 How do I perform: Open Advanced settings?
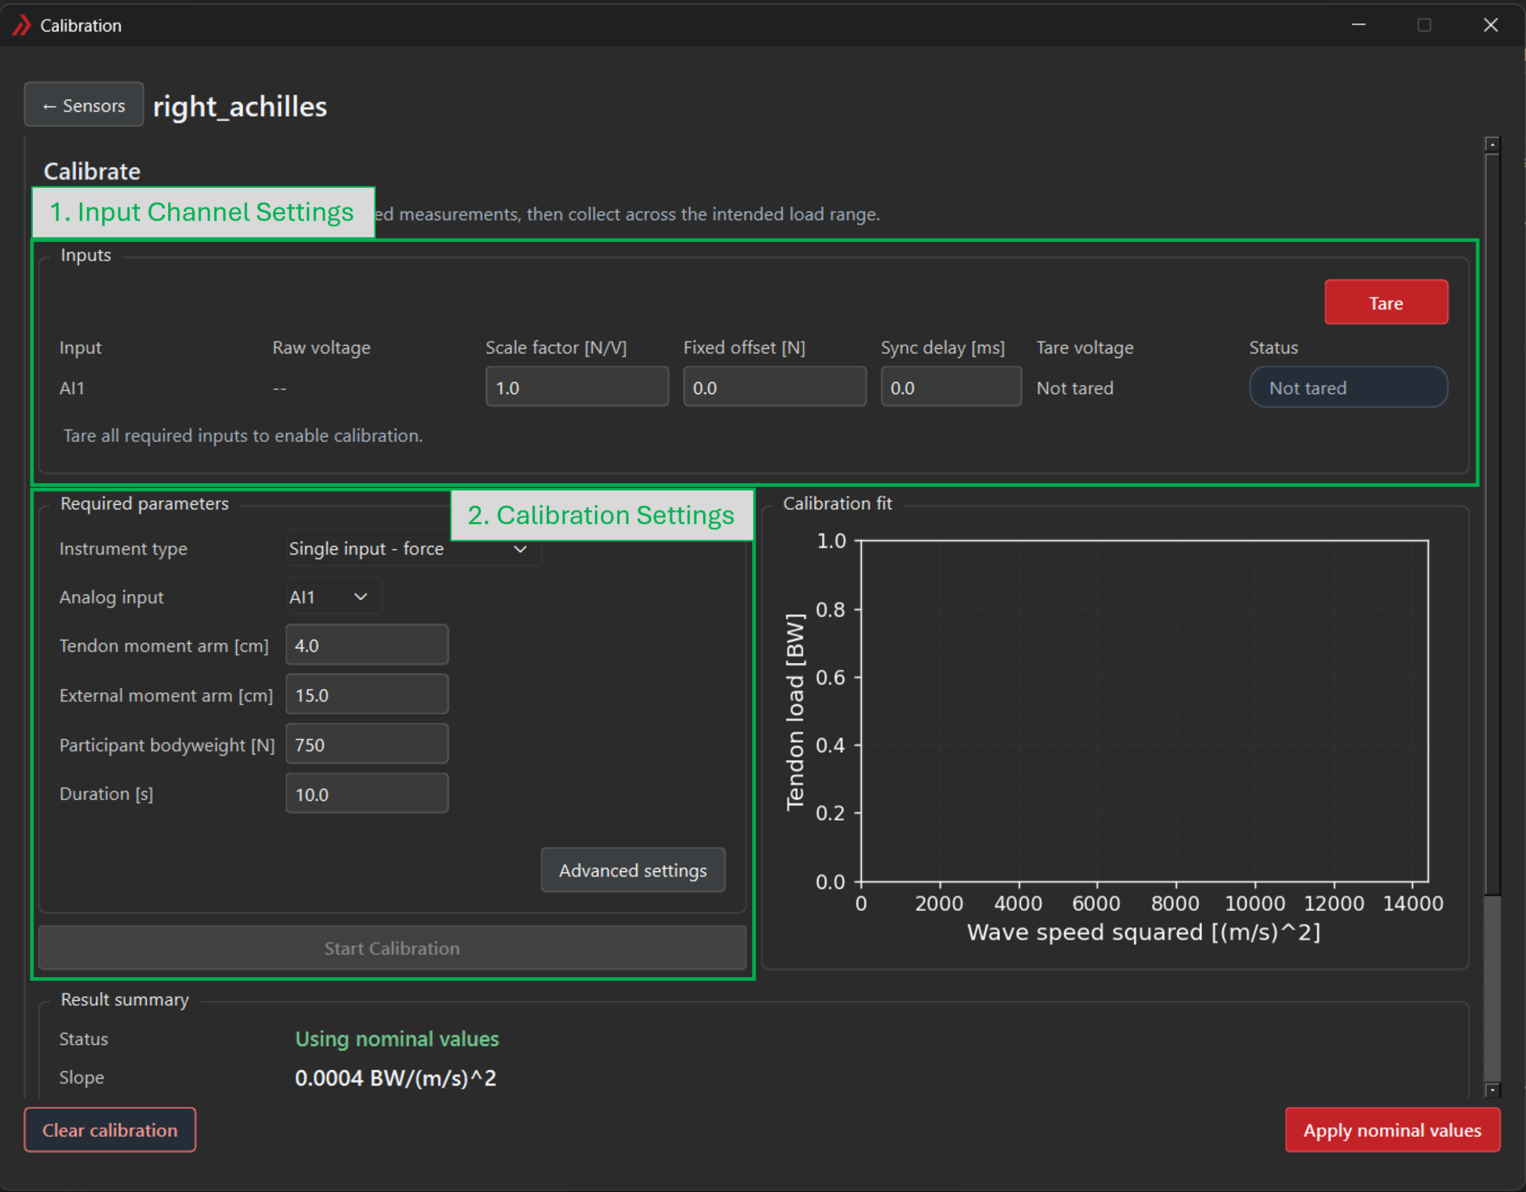[x=633, y=870]
